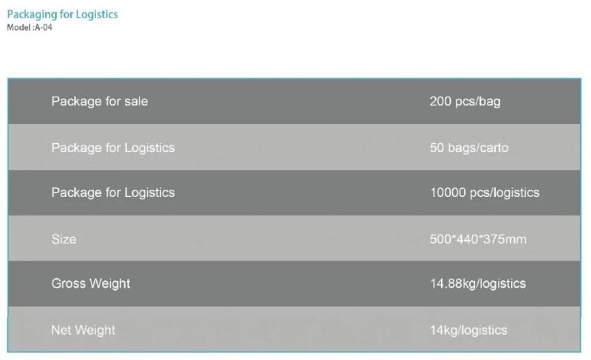Select the 14kg/logistics value
The image size is (591, 360).
[468, 330]
